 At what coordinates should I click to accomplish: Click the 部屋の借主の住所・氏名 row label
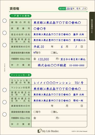[x=21, y=94]
